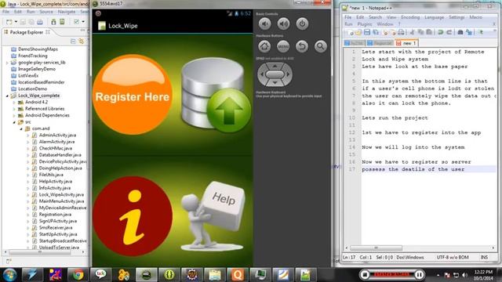Tap the database upload icon in emulator
502x282 pixels.
pos(216,95)
